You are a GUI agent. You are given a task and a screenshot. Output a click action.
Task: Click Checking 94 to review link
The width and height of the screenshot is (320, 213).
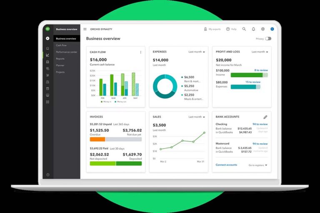click(x=260, y=124)
